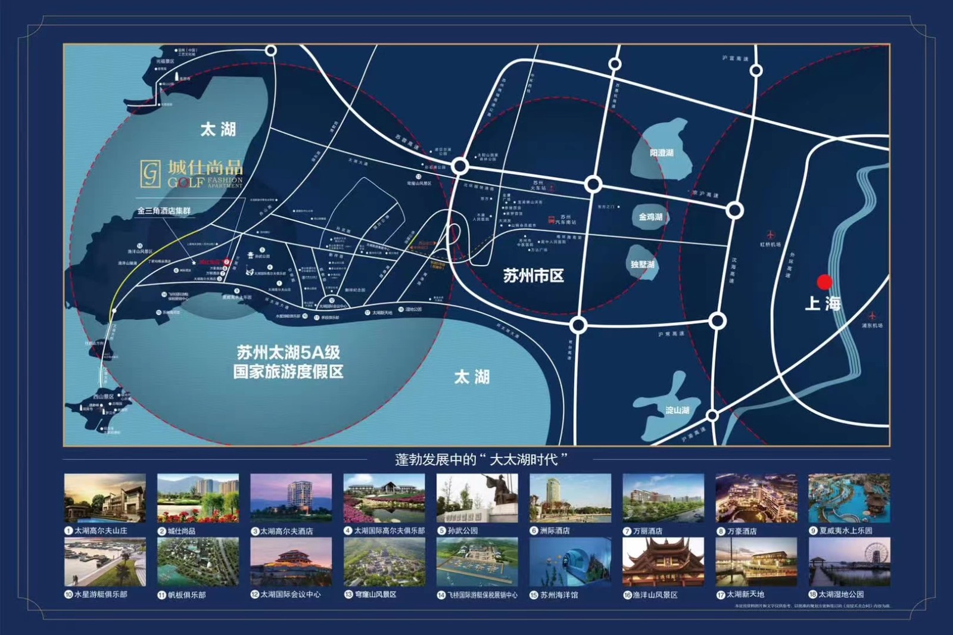Click the 苏州太湖5A级国家旅游度假区 text
The image size is (953, 635).
point(288,362)
